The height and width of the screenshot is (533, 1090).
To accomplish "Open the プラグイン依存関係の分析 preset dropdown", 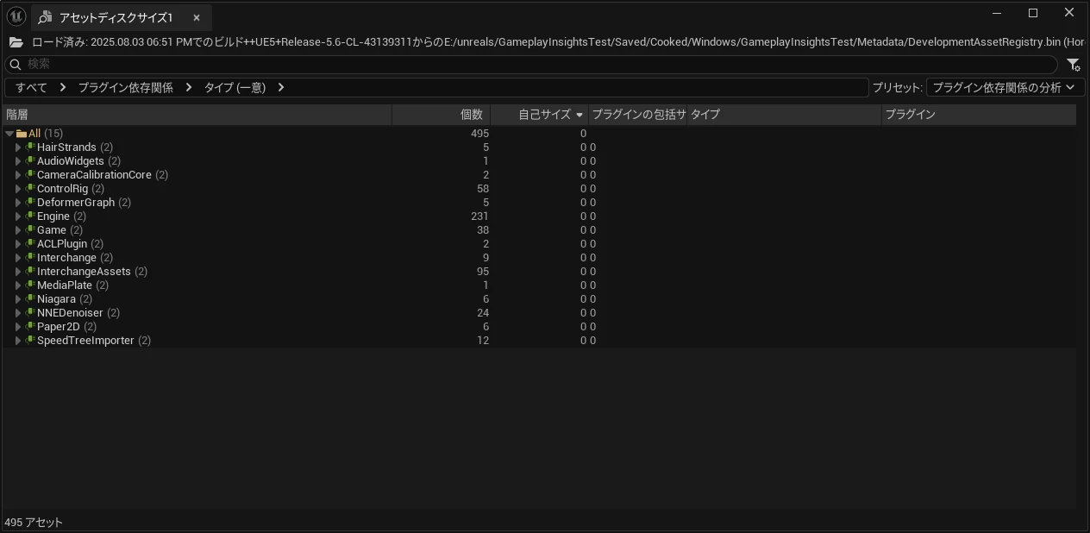I will [x=1005, y=87].
